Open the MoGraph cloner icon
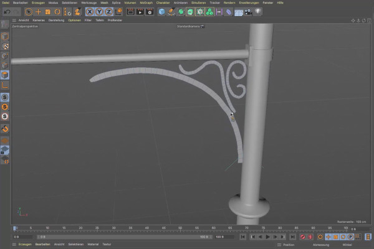 pyautogui.click(x=209, y=12)
